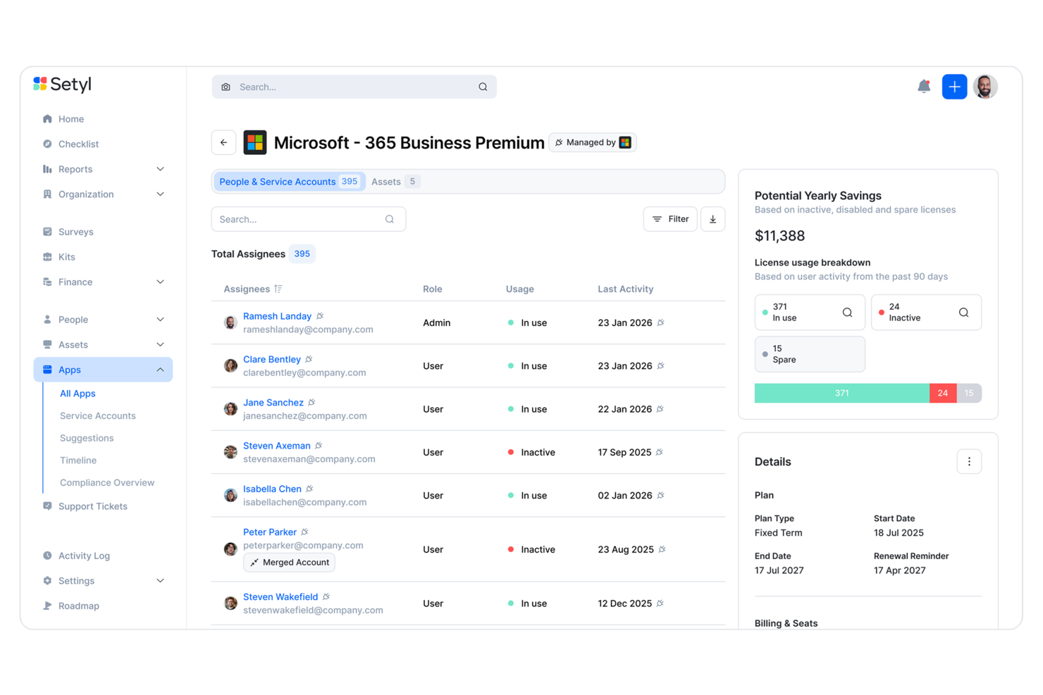
Task: Open the kebab menu in the Details panel
Action: tap(969, 461)
